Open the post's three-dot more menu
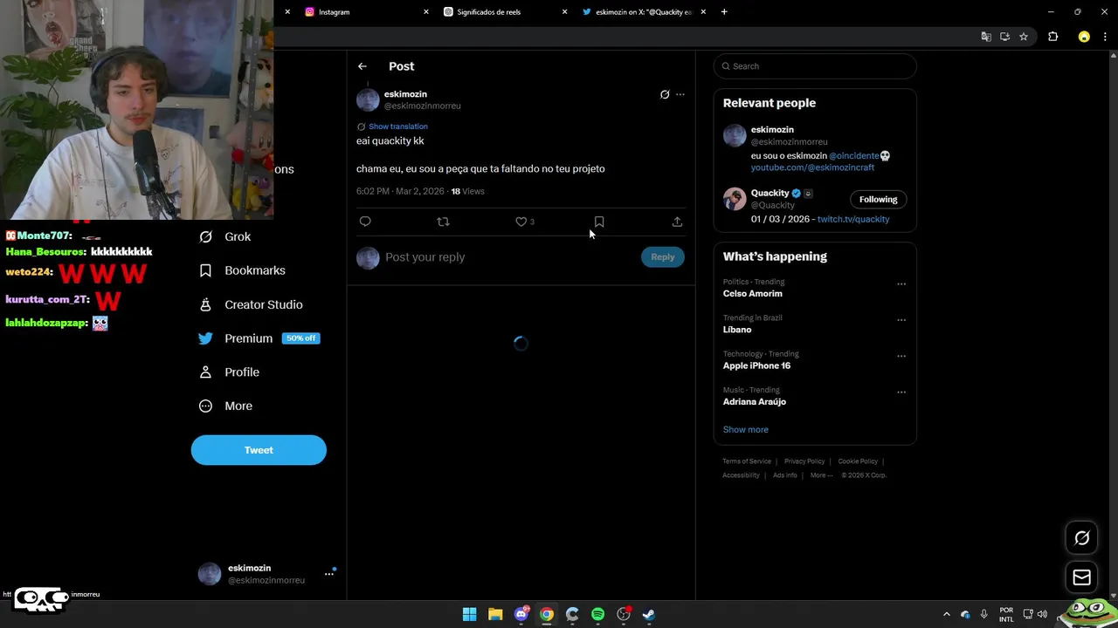Image resolution: width=1118 pixels, height=628 pixels. [680, 94]
